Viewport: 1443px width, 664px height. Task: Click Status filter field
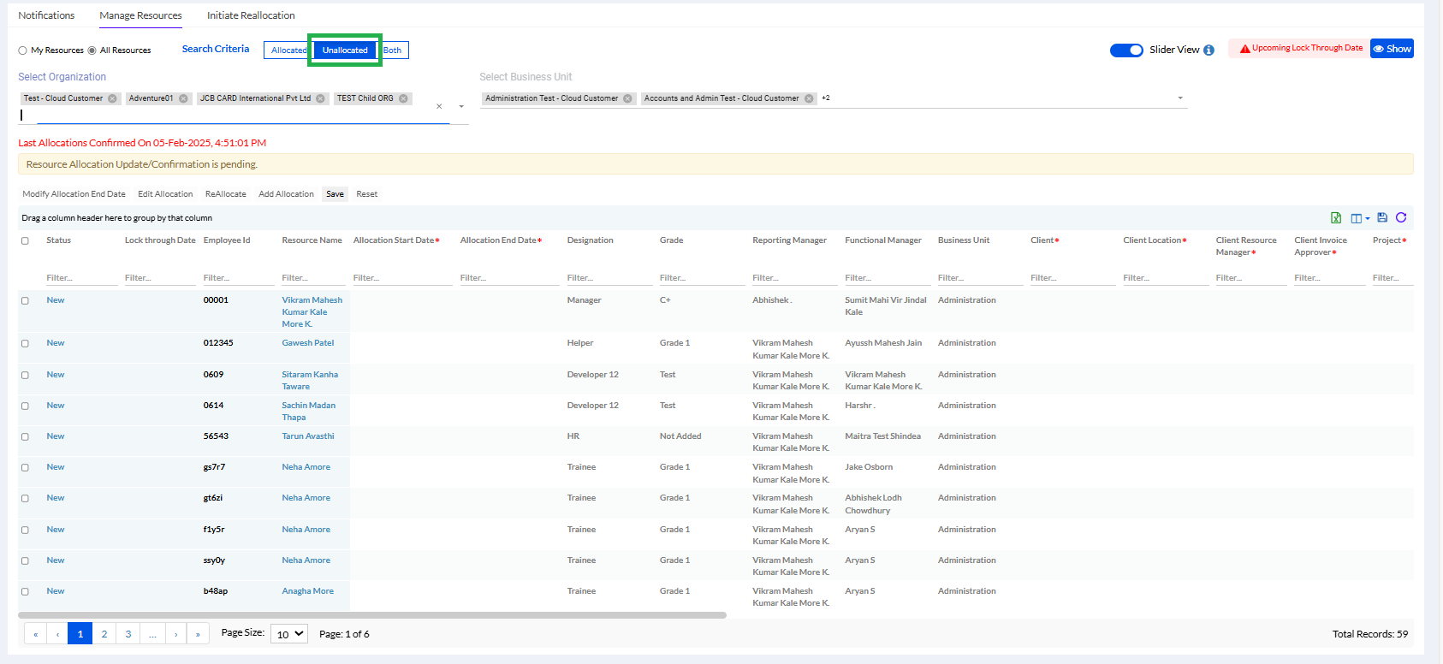81,278
